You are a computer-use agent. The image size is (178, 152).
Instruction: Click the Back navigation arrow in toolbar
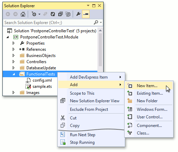tap(8, 14)
